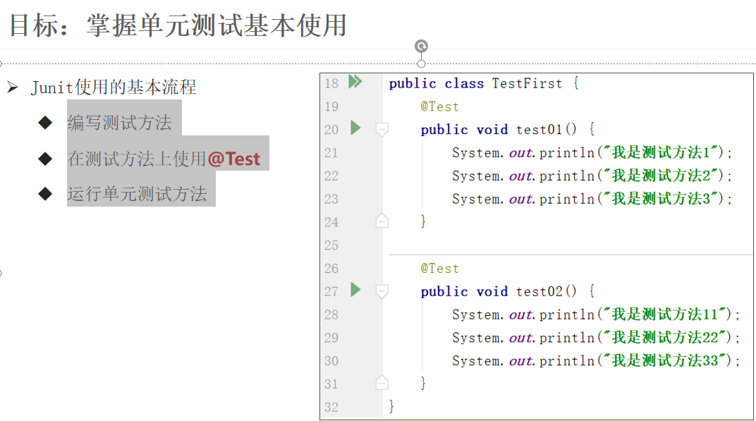The height and width of the screenshot is (421, 756).
Task: Click the class name TestFirst in code
Action: [x=527, y=83]
